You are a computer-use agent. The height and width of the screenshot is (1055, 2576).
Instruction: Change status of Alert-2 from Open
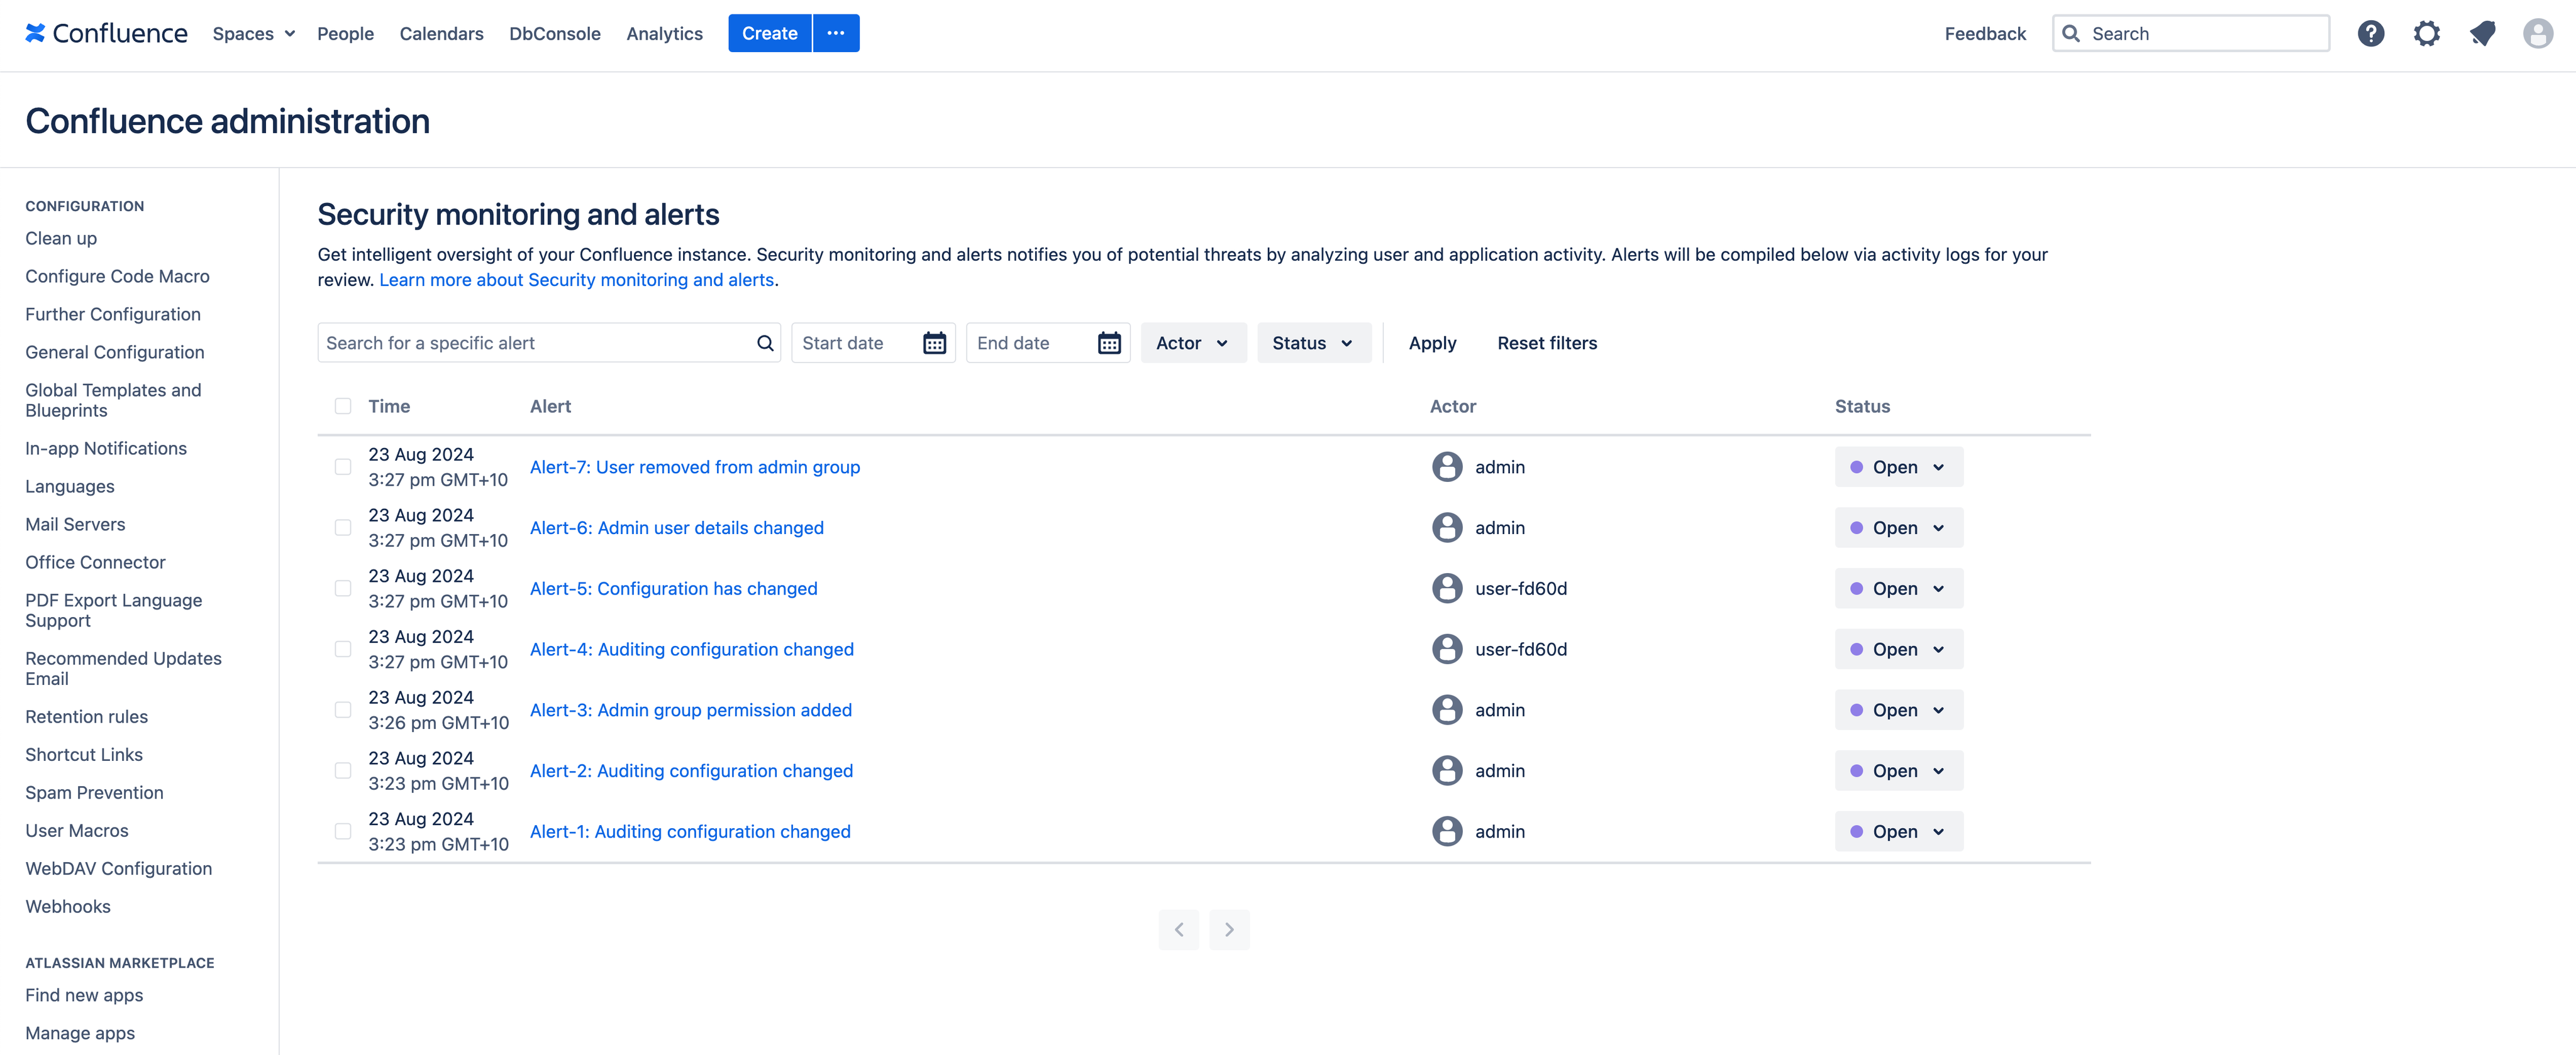pos(1898,770)
